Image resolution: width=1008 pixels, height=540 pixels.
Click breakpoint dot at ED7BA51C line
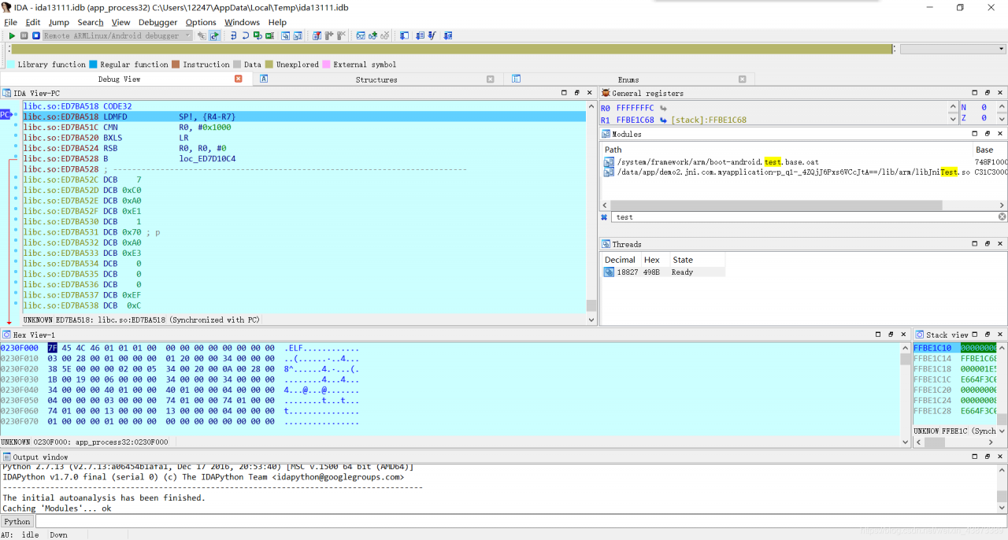(16, 127)
